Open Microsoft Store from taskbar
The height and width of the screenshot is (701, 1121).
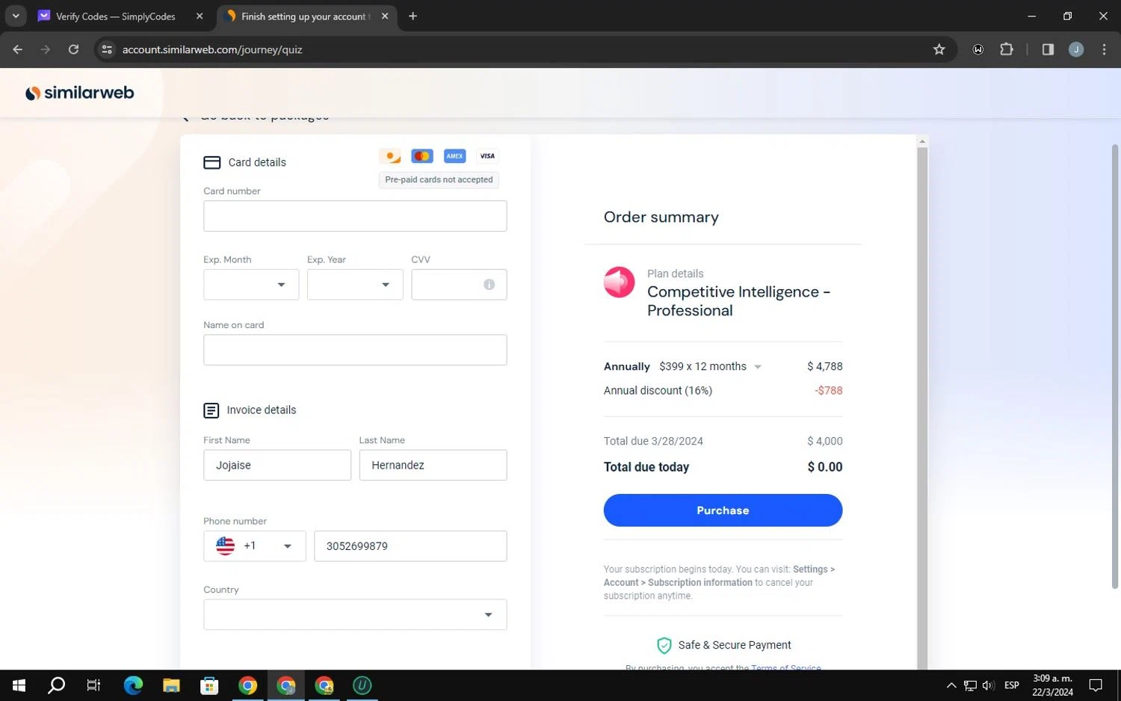point(210,685)
